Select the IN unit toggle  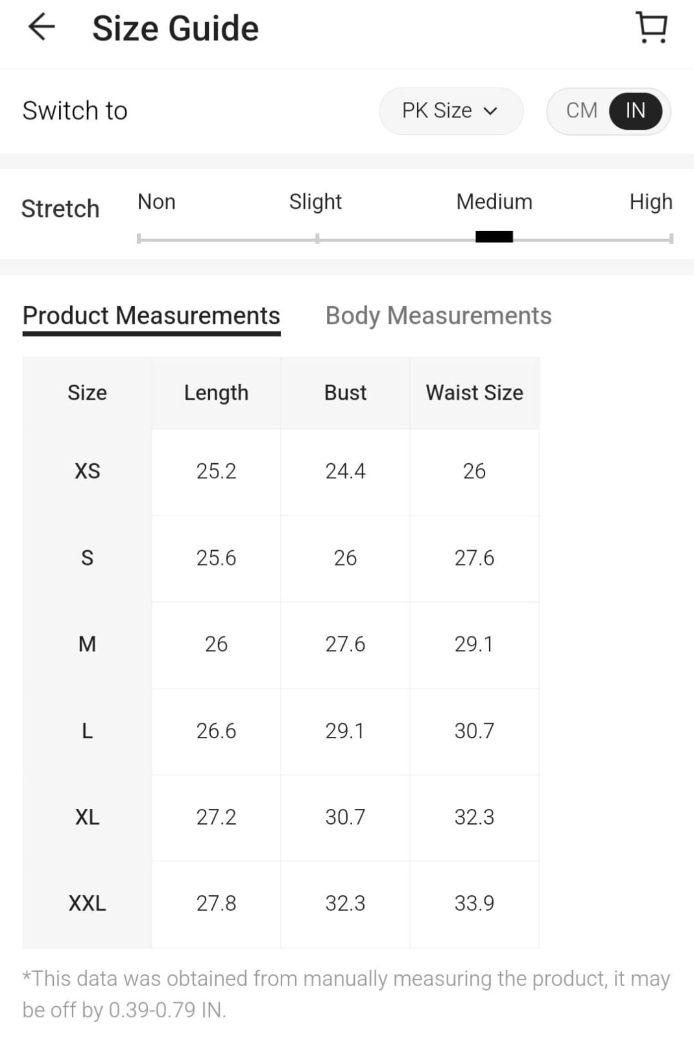(x=636, y=111)
